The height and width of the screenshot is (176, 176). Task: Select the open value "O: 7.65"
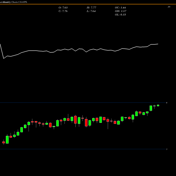[63, 8]
